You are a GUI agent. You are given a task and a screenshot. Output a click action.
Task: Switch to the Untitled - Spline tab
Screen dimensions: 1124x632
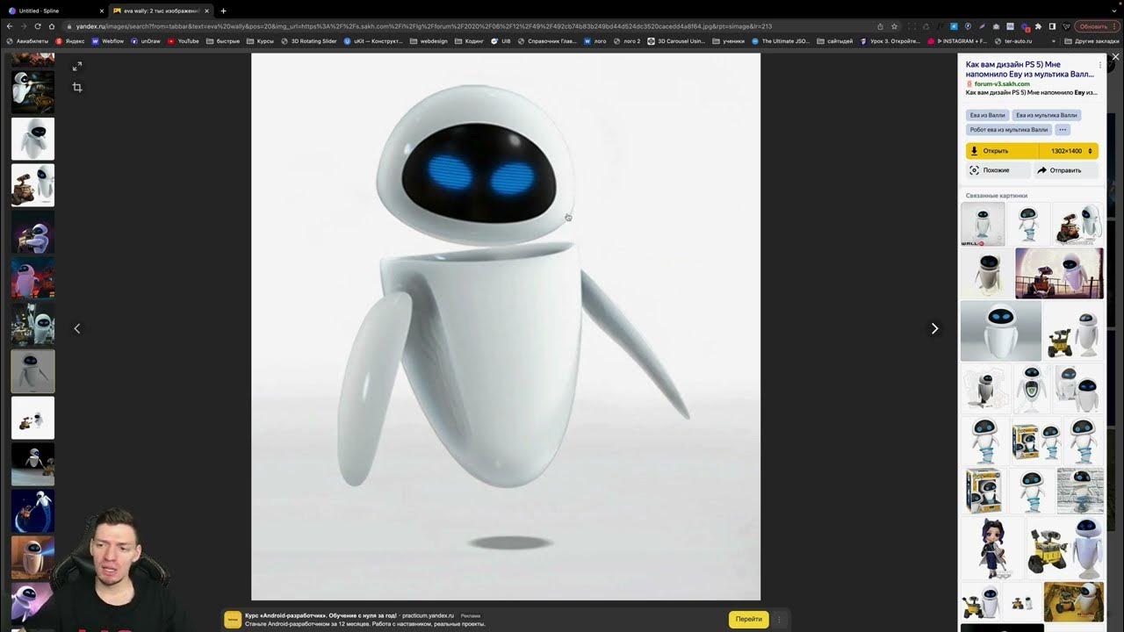point(53,11)
